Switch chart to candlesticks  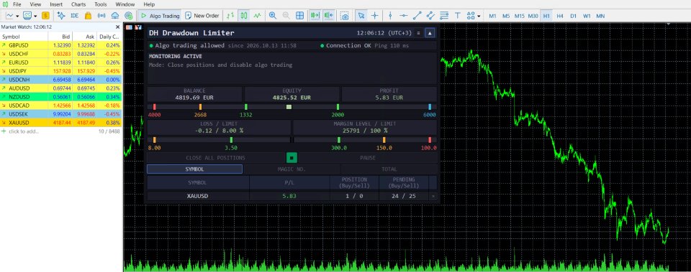[244, 16]
